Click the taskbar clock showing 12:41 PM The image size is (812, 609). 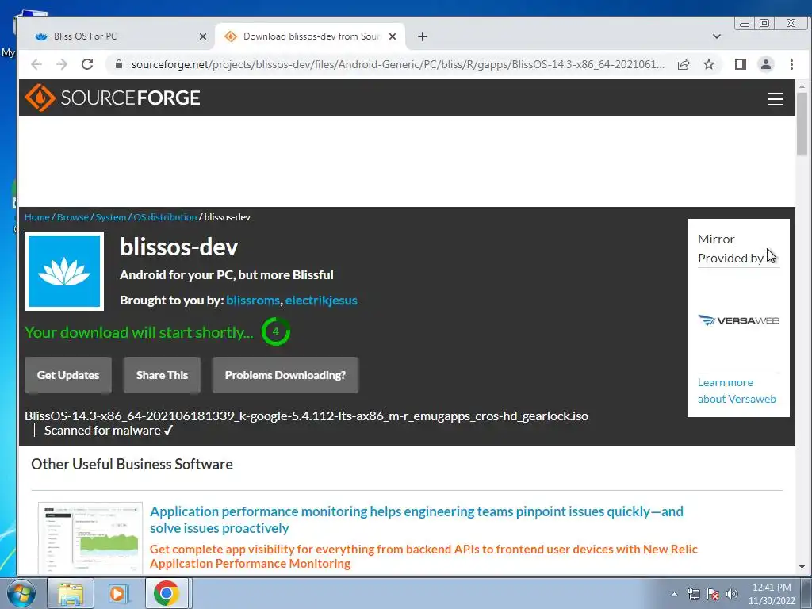(772, 594)
